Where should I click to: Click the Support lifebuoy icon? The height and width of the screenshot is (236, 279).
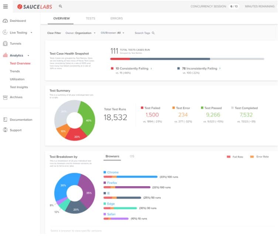5,130
